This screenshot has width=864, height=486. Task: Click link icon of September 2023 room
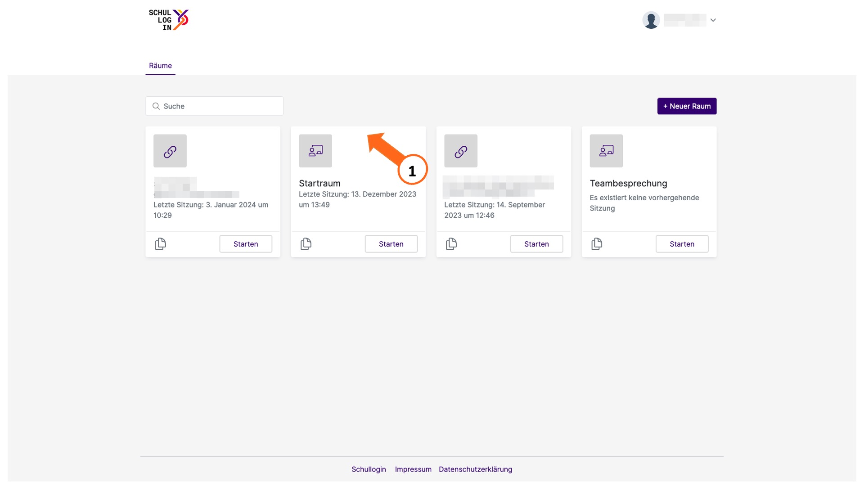tap(461, 151)
